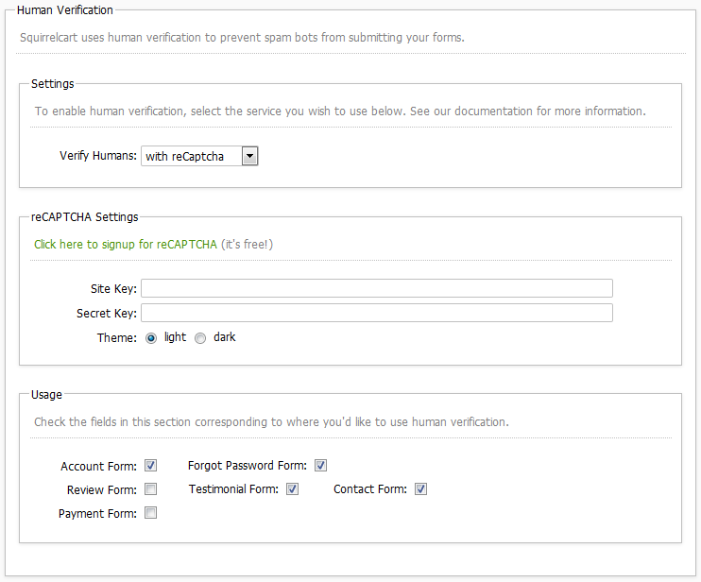701x582 pixels.
Task: Check the Payment Form checkbox
Action: tap(151, 513)
